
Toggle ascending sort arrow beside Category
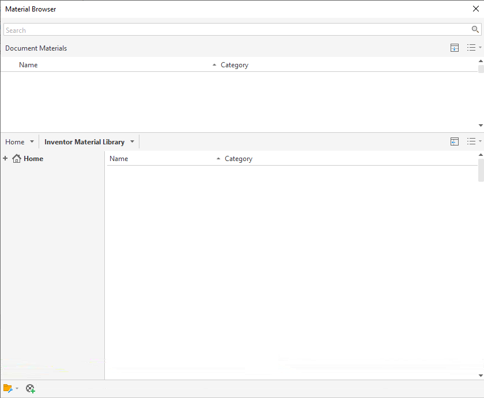(213, 64)
